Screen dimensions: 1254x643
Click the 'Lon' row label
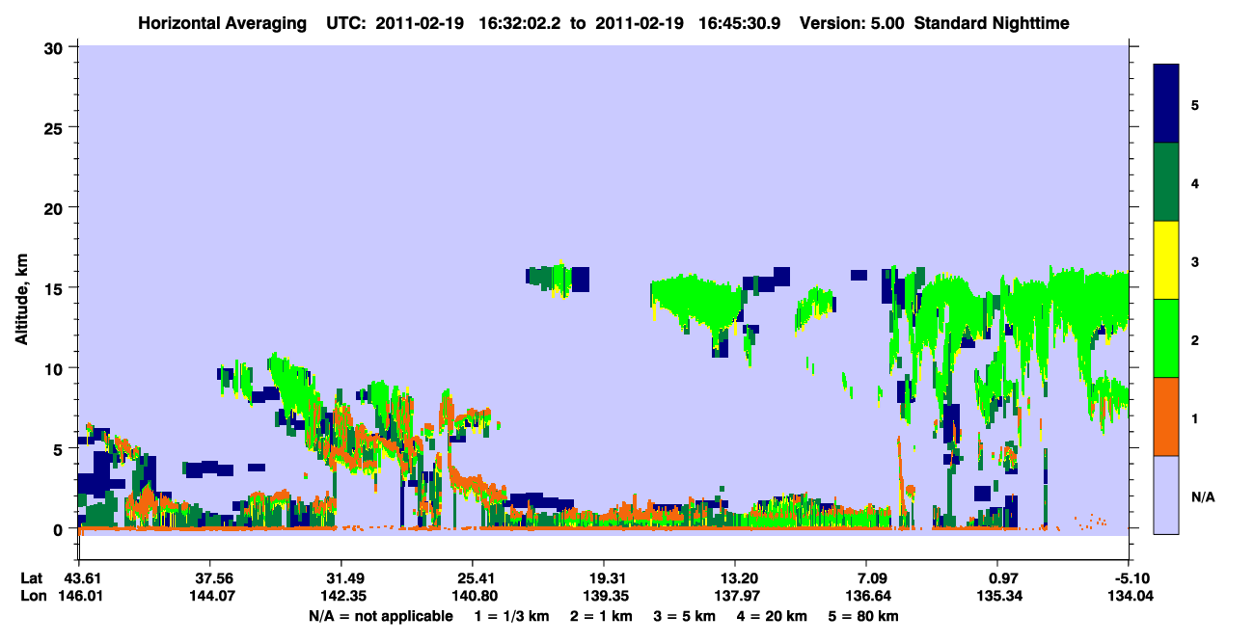[32, 596]
